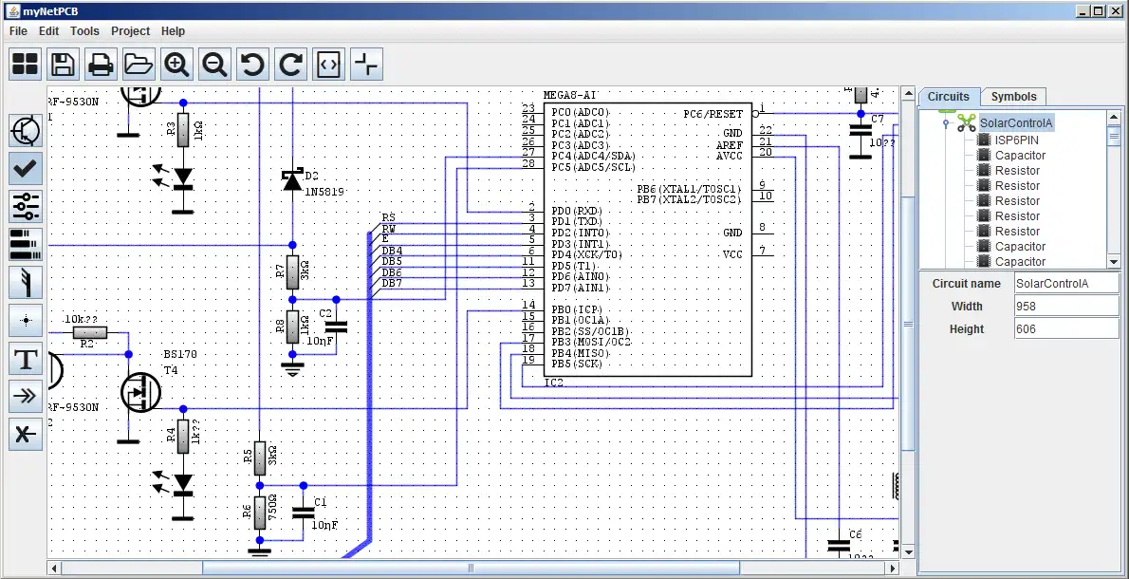Select resistor R2 on the schematic
Viewport: 1129px width, 579px height.
click(x=90, y=333)
